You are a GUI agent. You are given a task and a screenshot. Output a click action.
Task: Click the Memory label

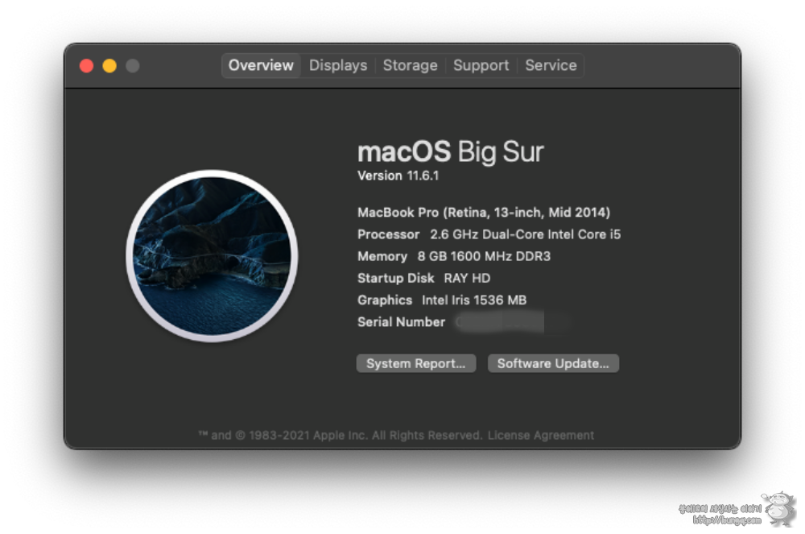click(x=382, y=256)
